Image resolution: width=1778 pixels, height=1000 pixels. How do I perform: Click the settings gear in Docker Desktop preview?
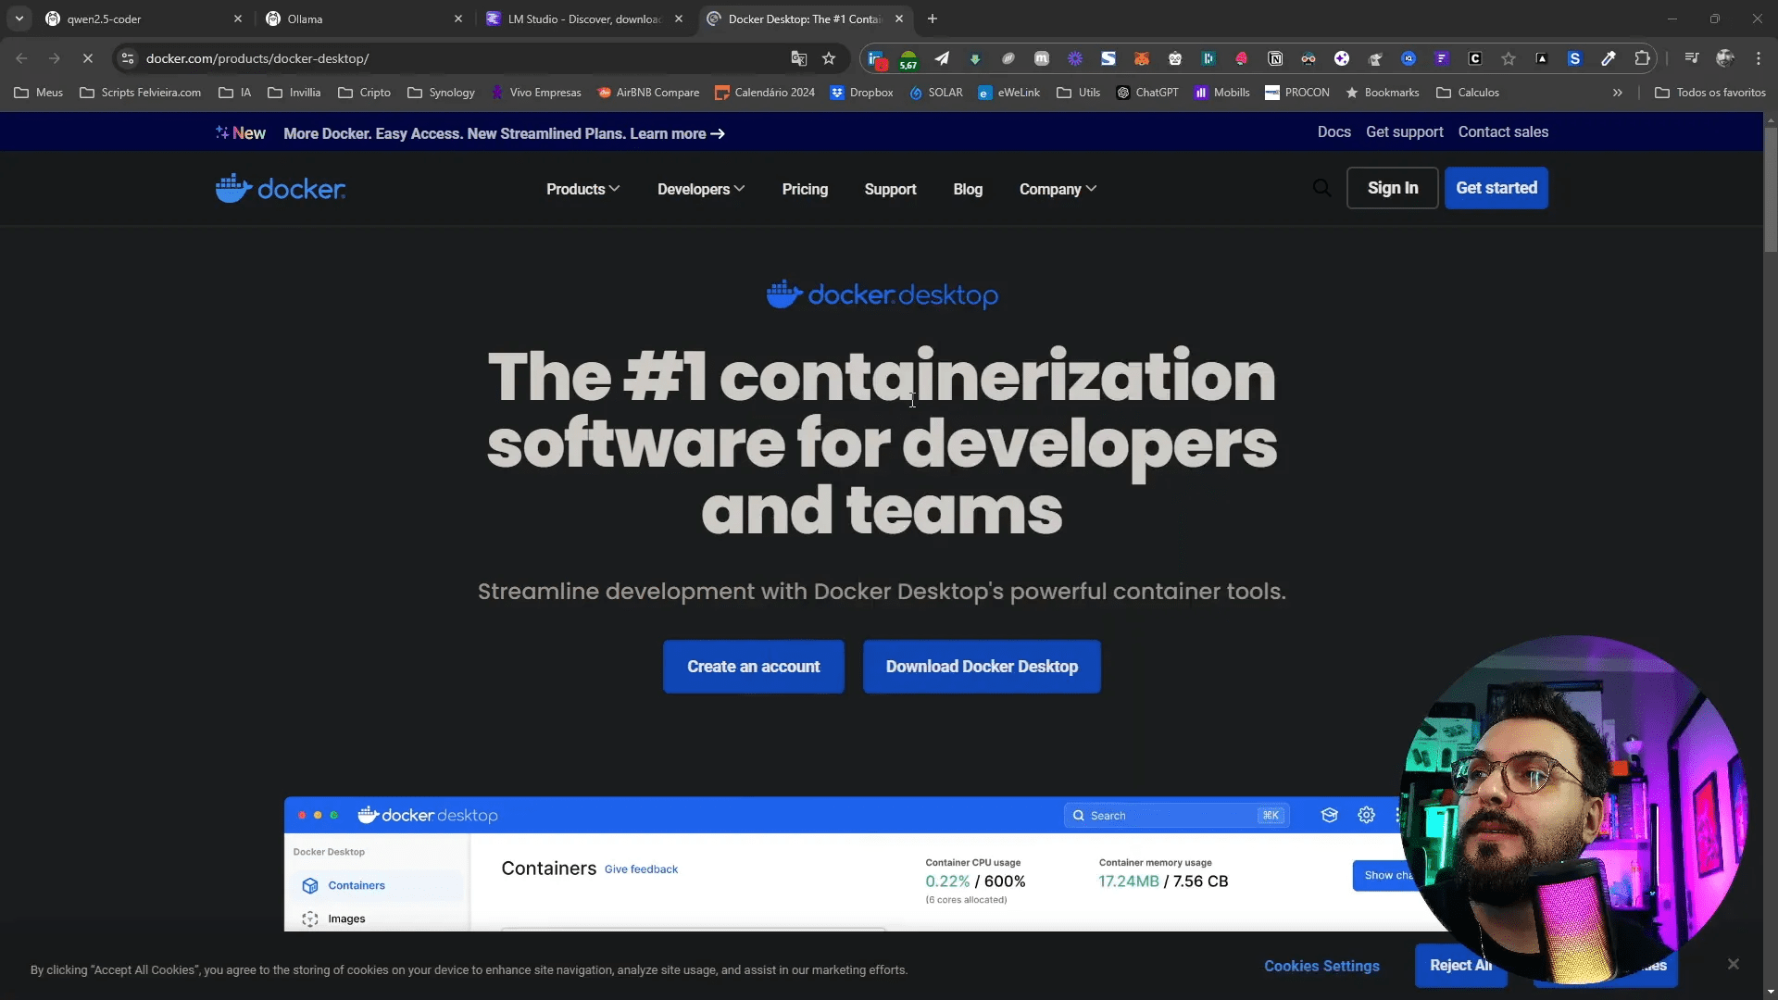(1366, 816)
